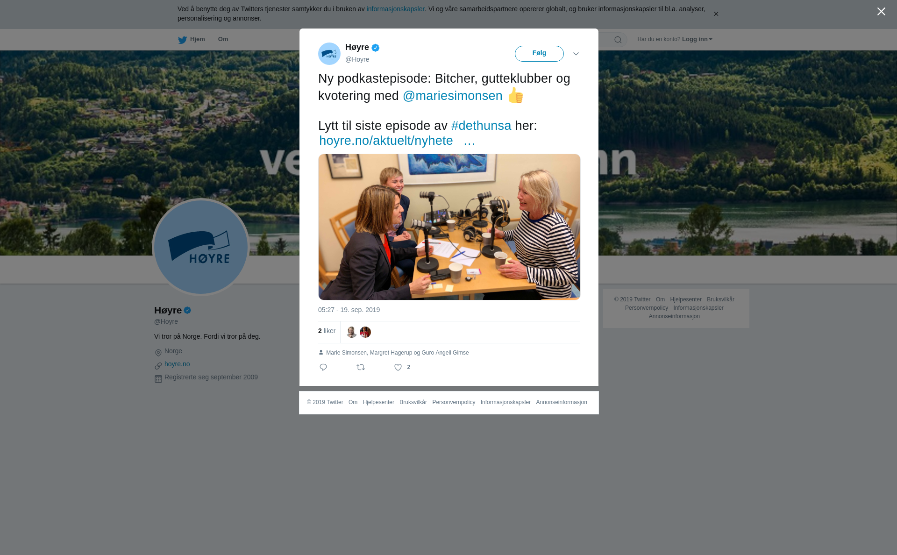Open the hoyre.no profile website link
Viewport: 897px width, 555px height.
point(177,364)
